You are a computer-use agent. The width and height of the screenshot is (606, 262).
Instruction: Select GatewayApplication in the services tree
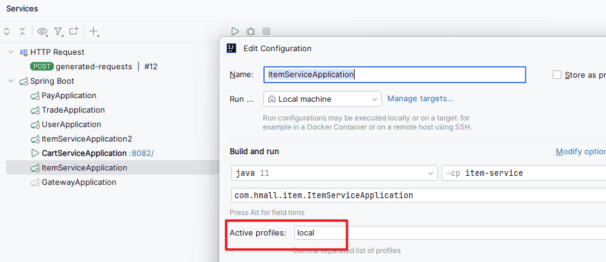click(x=79, y=182)
